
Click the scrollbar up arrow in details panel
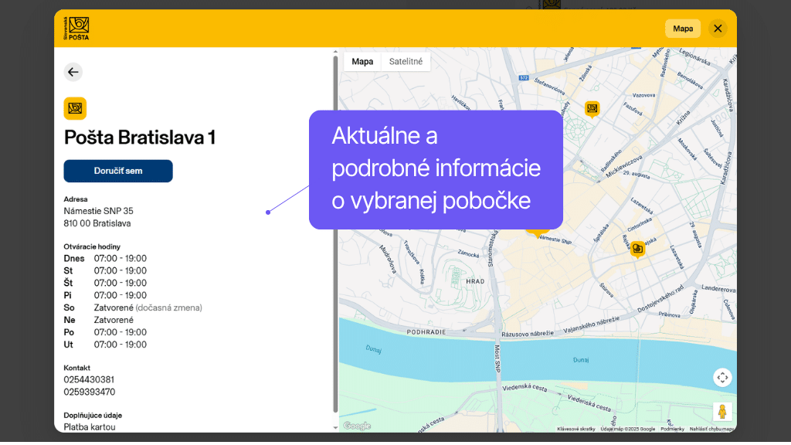[x=335, y=52]
